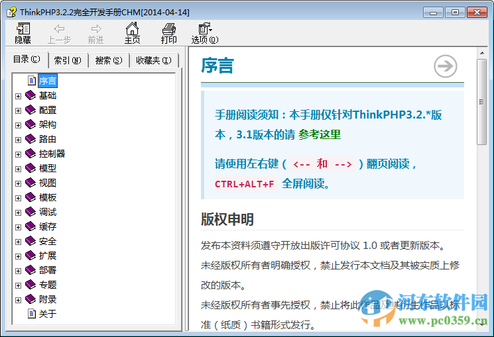
Task: Switch to the 目录(C) tab
Action: coord(27,59)
